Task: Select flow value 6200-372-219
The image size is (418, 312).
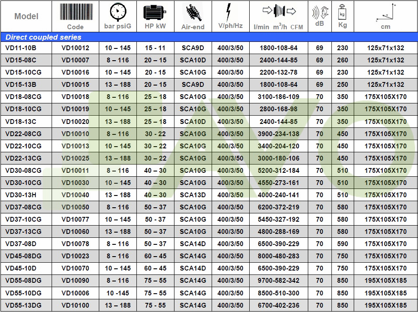Action: pyautogui.click(x=279, y=207)
